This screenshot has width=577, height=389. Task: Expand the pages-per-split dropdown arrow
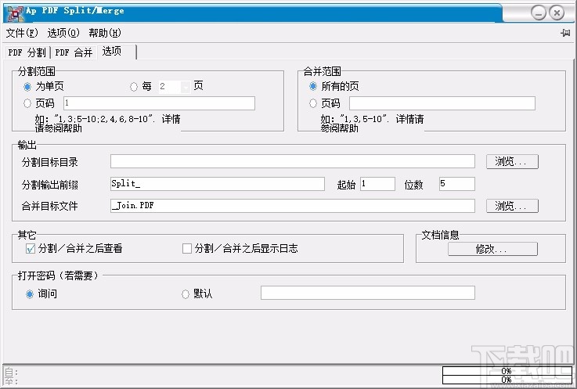tap(186, 87)
